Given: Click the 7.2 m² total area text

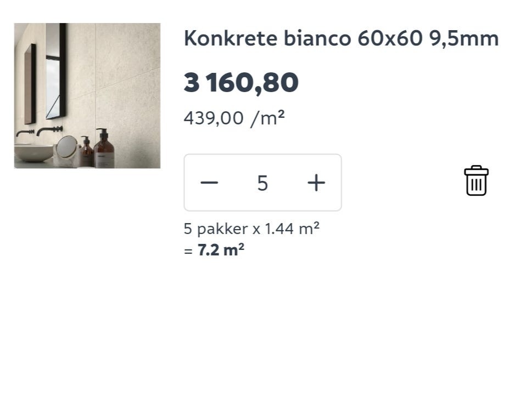Looking at the screenshot, I should 214,249.
